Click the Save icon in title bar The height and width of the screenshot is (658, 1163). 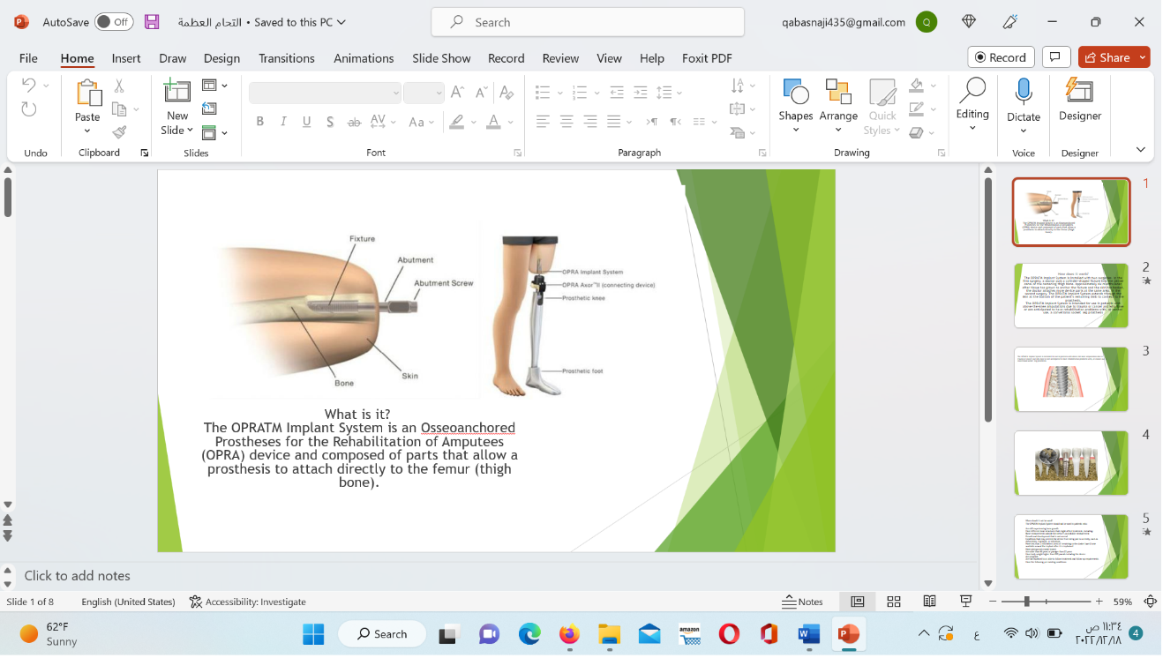tap(152, 22)
